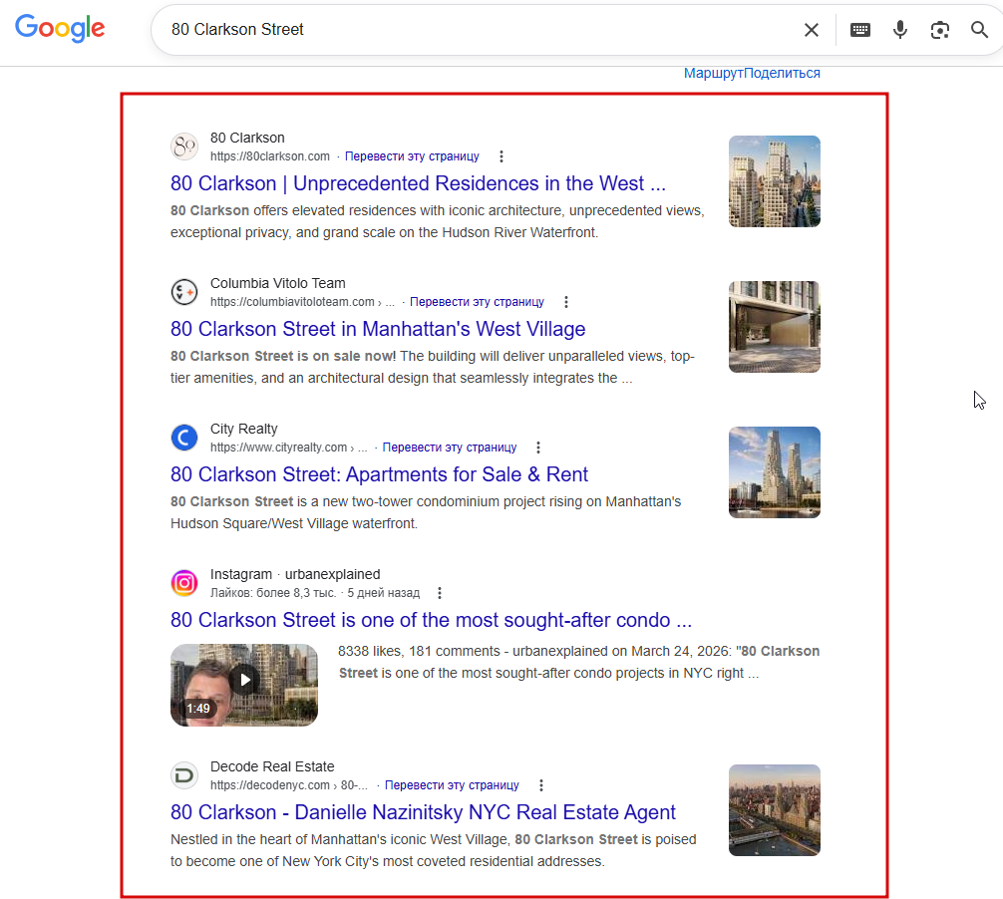The image size is (1003, 899).
Task: Translate the City Realty page
Action: (x=449, y=448)
